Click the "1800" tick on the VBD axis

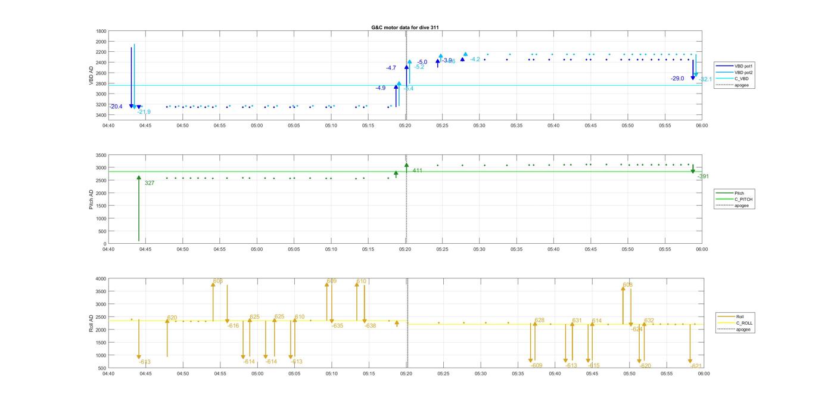pyautogui.click(x=101, y=31)
